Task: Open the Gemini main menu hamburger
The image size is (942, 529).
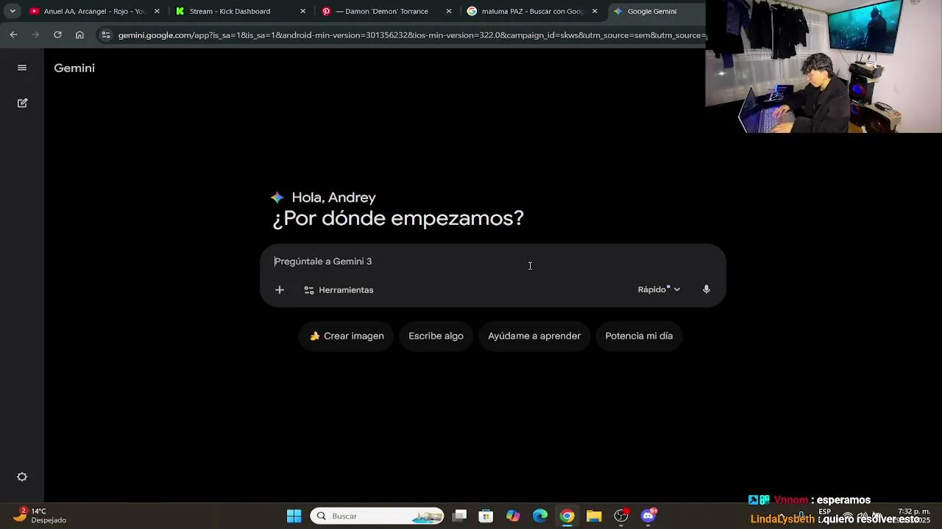Action: point(22,68)
